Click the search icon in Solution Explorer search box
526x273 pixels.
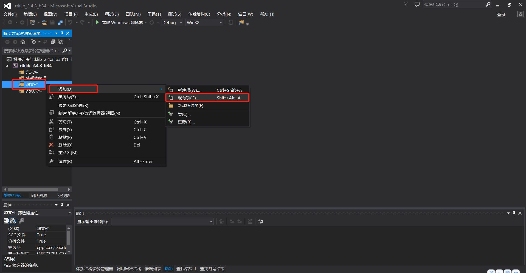[65, 51]
